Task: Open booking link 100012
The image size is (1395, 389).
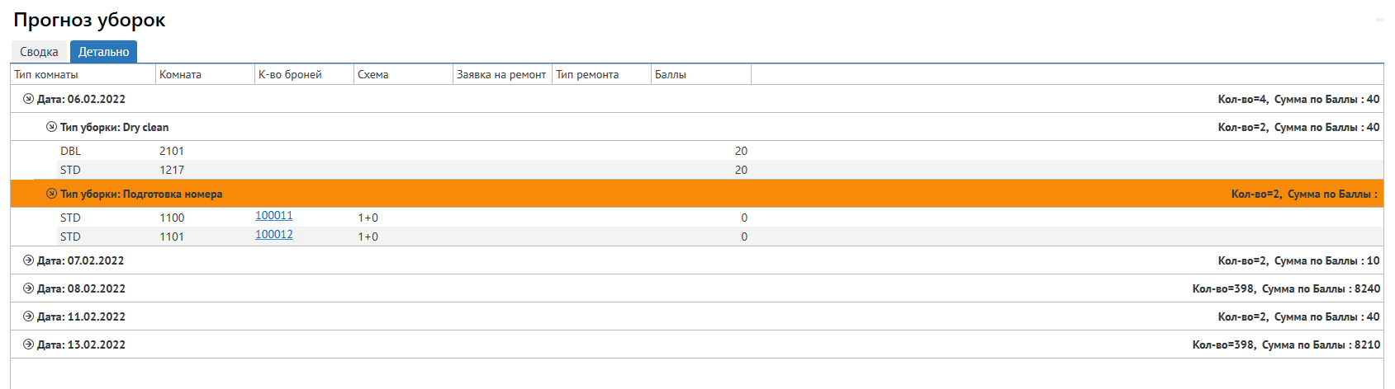Action: (273, 235)
